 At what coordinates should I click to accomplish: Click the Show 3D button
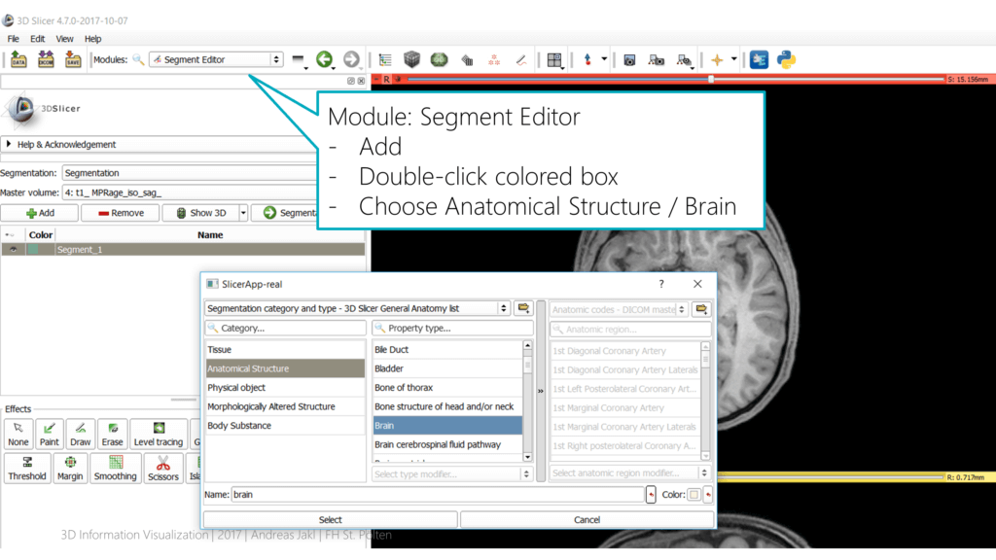click(200, 213)
